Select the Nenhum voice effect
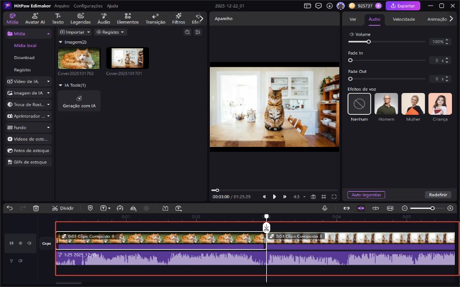Screen dimensions: 460x287 [x=359, y=104]
